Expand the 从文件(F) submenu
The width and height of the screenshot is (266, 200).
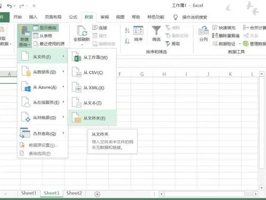[x=43, y=56]
